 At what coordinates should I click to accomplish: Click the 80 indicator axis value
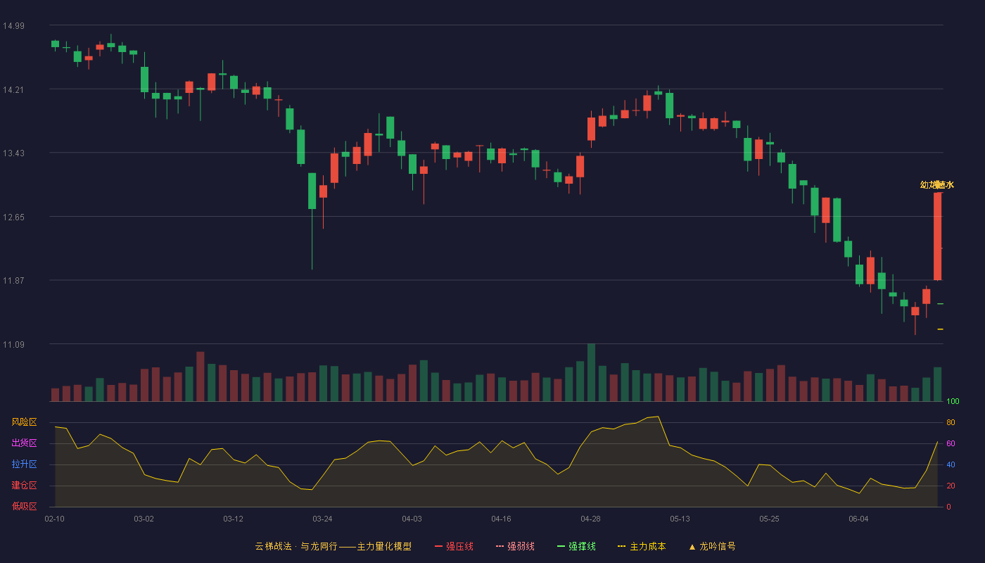point(951,422)
